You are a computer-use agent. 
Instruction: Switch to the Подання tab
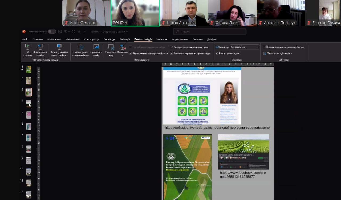click(x=197, y=39)
